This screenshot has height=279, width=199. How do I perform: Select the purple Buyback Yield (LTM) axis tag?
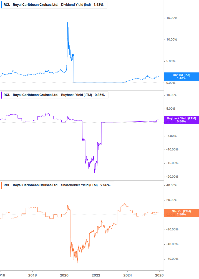click(x=181, y=120)
